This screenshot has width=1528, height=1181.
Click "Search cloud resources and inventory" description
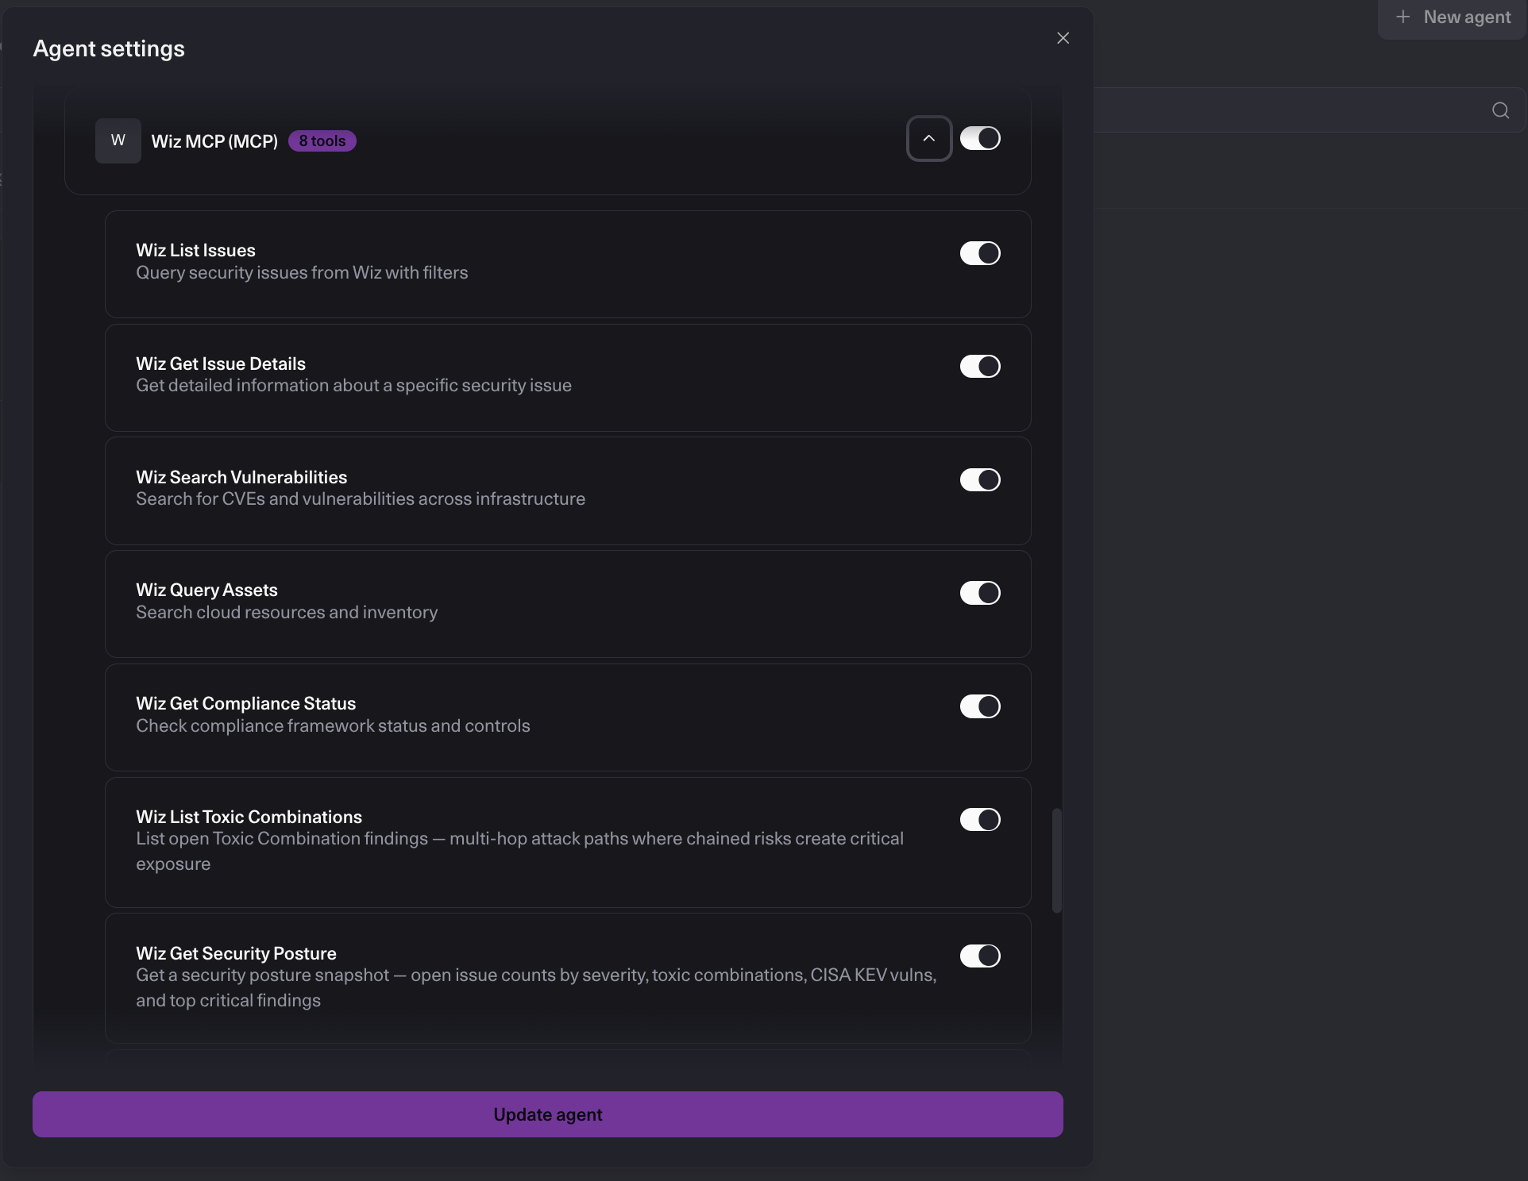pyautogui.click(x=287, y=612)
